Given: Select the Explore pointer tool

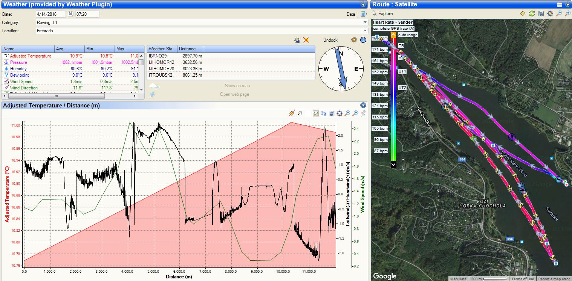Looking at the screenshot, I should pos(382,14).
